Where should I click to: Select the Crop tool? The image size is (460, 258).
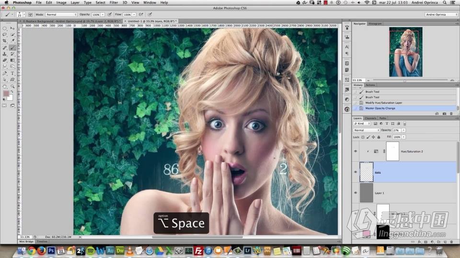5,41
